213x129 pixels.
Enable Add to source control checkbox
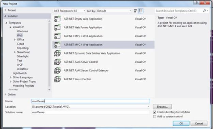155,116
